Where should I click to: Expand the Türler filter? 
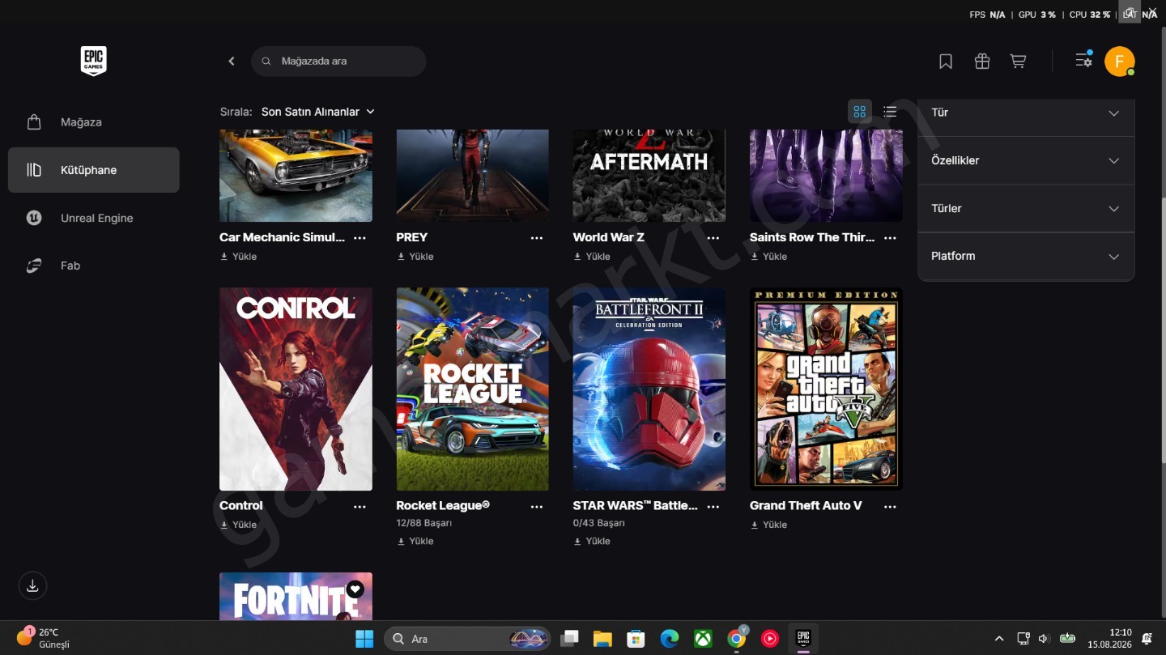click(1026, 209)
